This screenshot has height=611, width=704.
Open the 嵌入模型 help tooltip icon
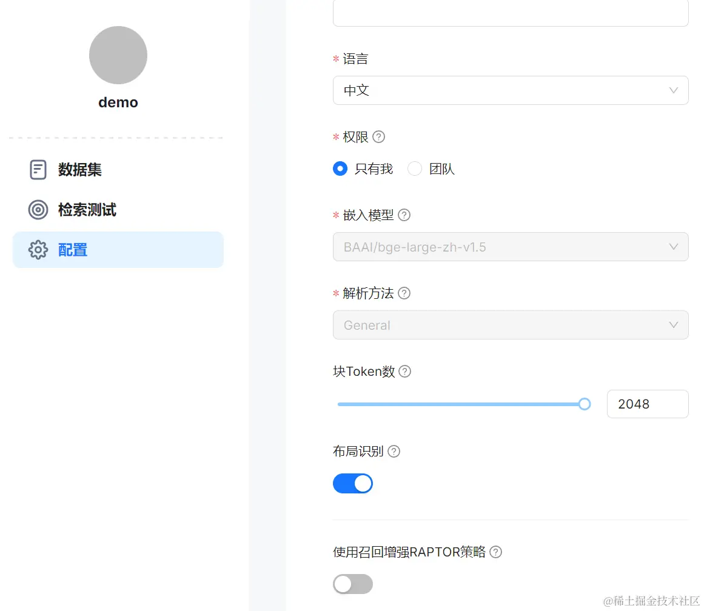point(404,215)
